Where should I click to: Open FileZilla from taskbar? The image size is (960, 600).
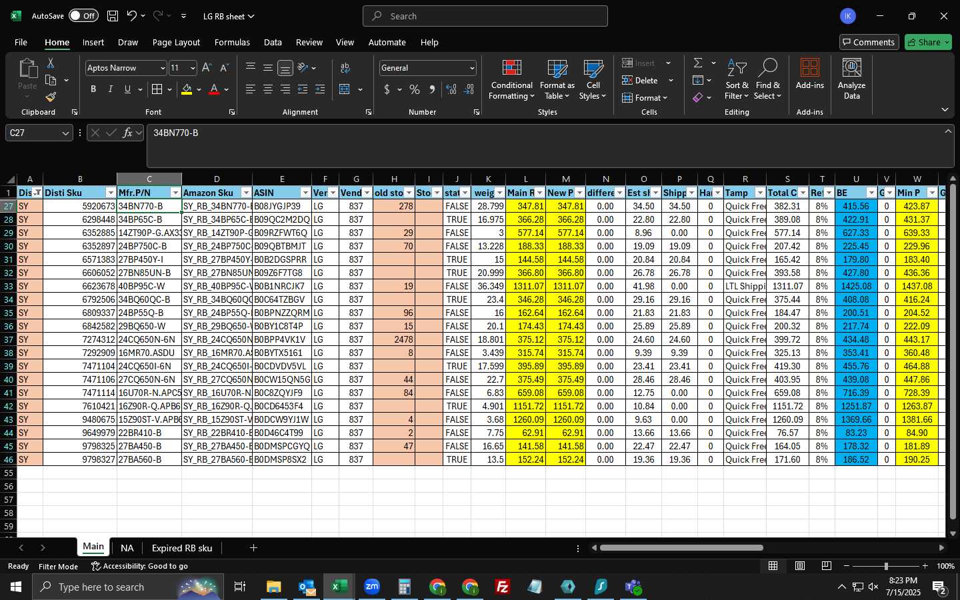(503, 587)
